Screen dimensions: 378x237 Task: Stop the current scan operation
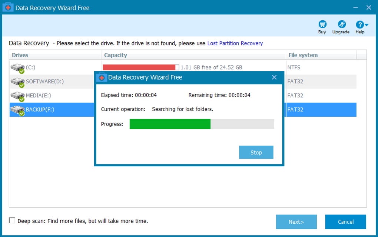256,152
